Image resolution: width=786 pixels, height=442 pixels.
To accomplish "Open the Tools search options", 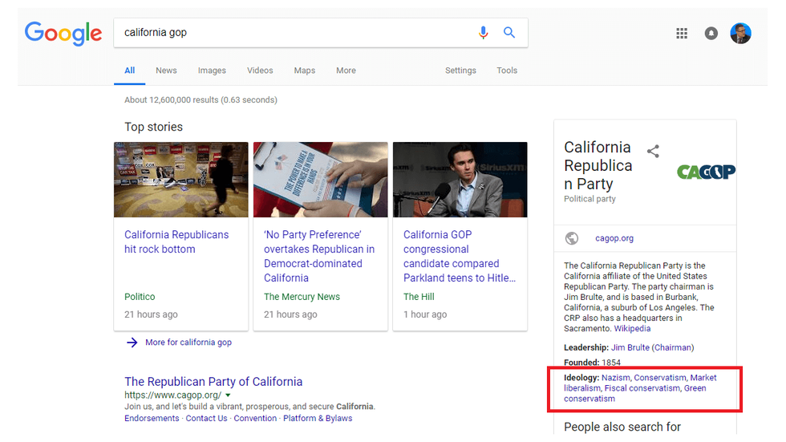I will pos(507,71).
